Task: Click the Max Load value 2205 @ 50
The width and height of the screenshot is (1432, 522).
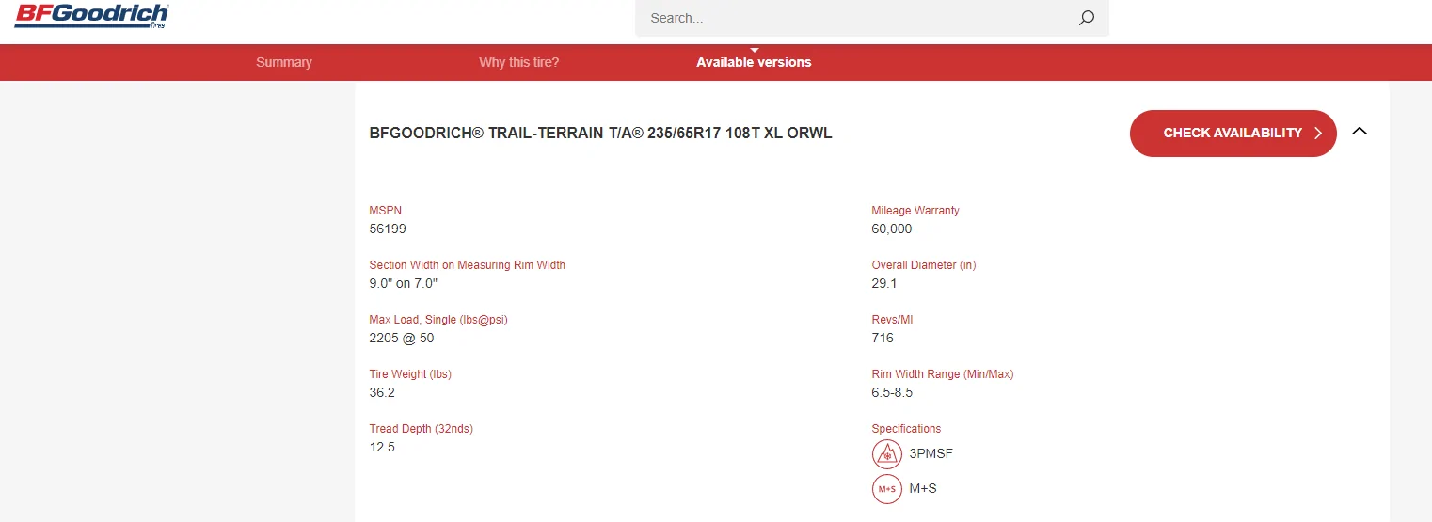Action: (402, 338)
